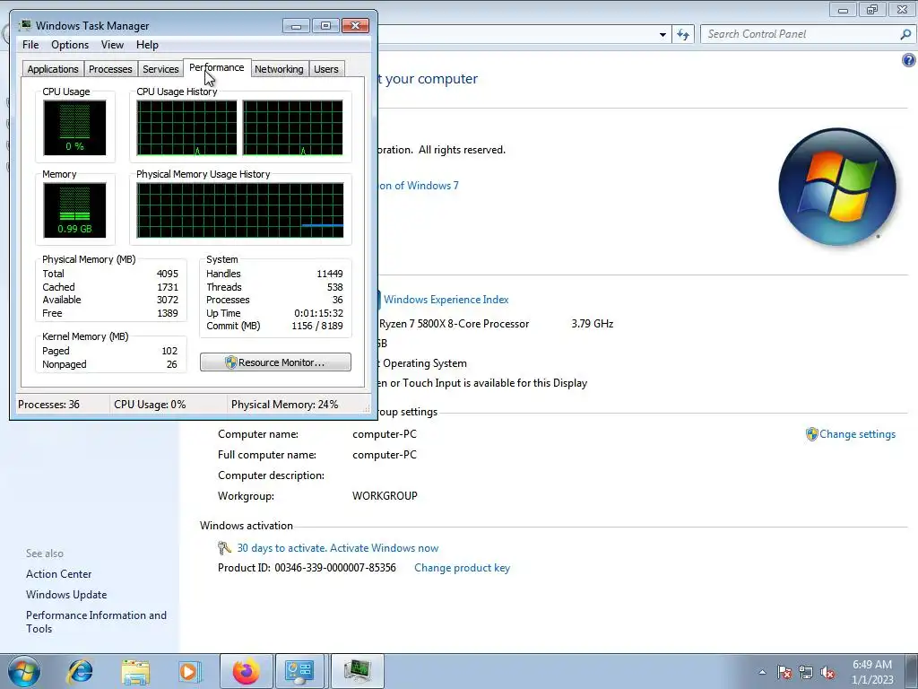918x689 pixels.
Task: Click the shield icon beside Change settings
Action: [x=811, y=434]
